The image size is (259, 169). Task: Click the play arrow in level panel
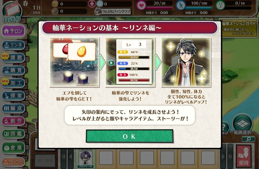111,63
